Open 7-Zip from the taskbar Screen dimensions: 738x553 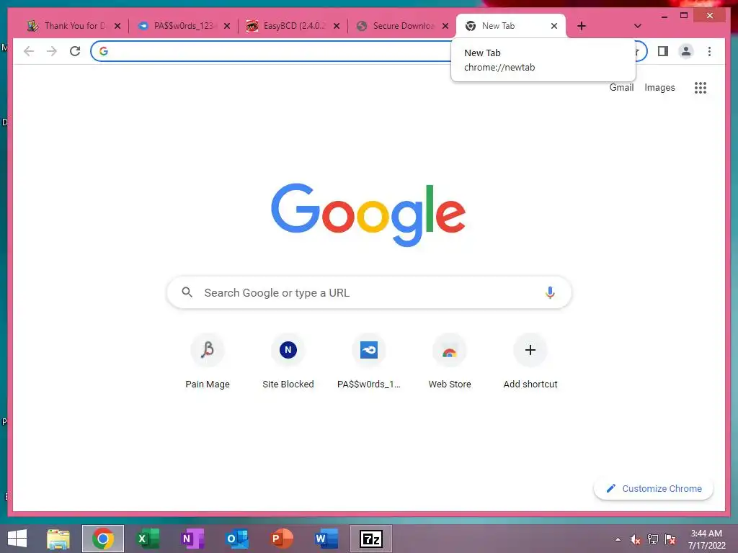[371, 539]
